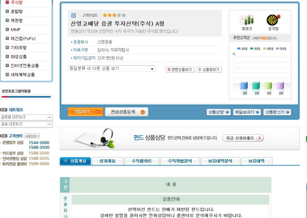Click the blue 20대 legend swatch
307x218 pixels.
[x=238, y=49]
